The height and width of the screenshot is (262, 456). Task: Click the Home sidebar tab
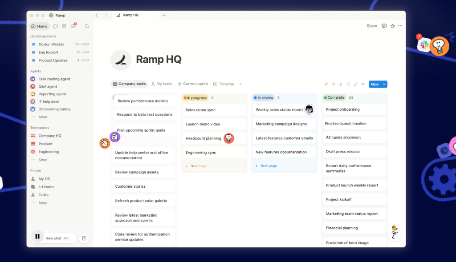(x=39, y=26)
